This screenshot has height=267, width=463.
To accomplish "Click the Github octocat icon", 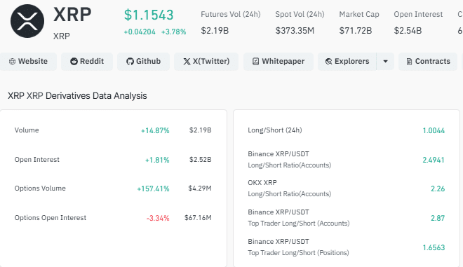I will pos(130,62).
